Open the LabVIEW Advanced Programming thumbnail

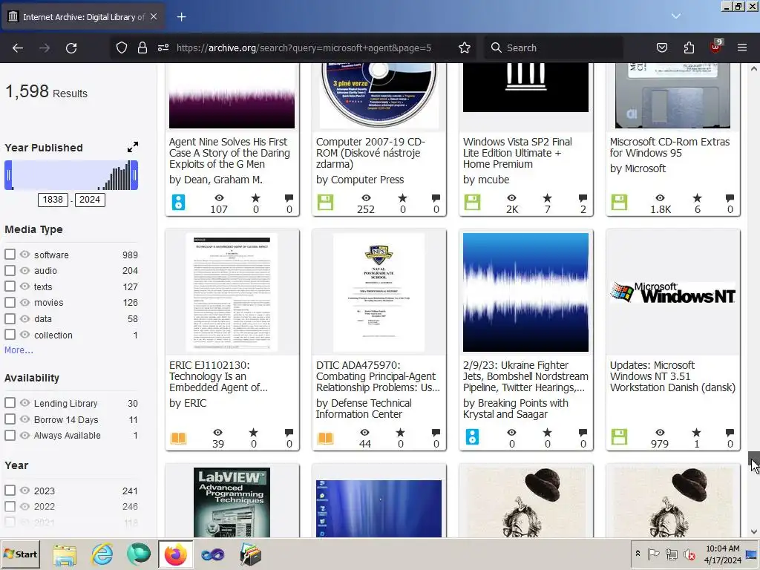click(x=232, y=502)
